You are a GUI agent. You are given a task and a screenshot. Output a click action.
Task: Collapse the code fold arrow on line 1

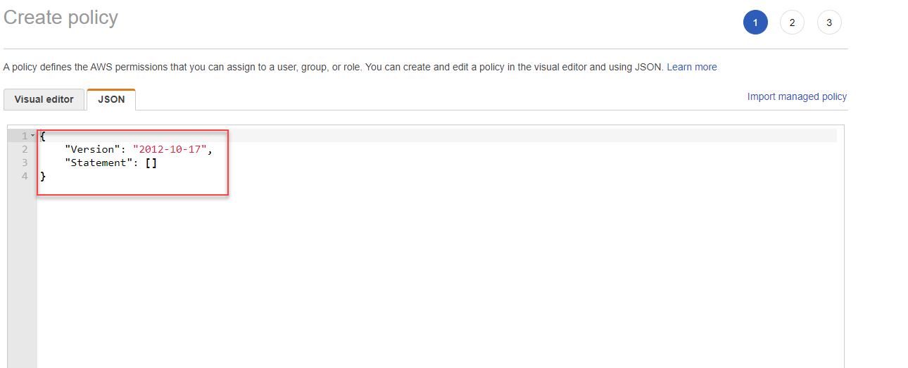point(32,136)
